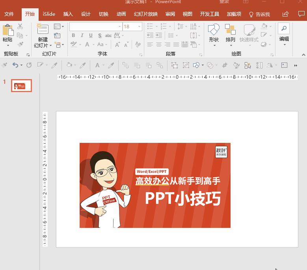Screen dimensions: 307x270
Task: Toggle Italic formatting
Action: click(x=82, y=35)
